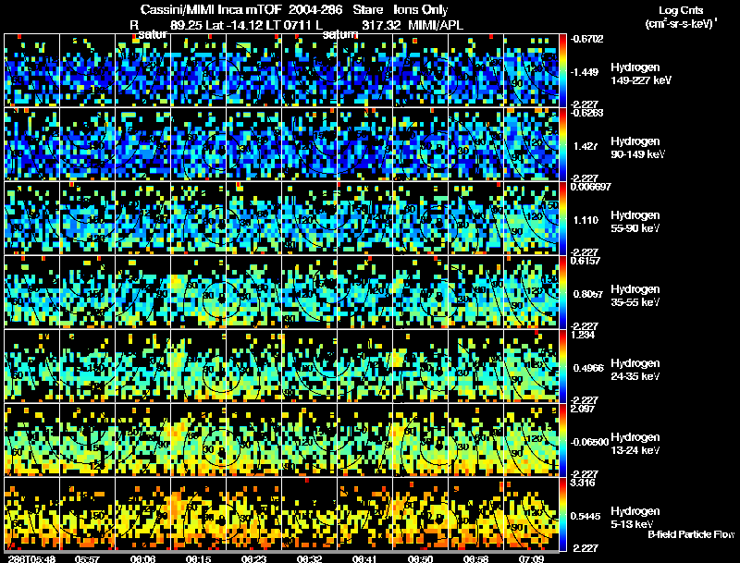The height and width of the screenshot is (563, 740).
Task: Select the 06:41 time label
Action: pos(364,558)
